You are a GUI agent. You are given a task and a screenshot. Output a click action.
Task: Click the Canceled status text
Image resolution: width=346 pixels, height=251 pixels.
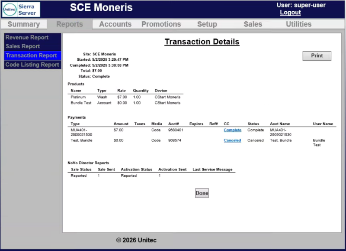[x=256, y=140]
